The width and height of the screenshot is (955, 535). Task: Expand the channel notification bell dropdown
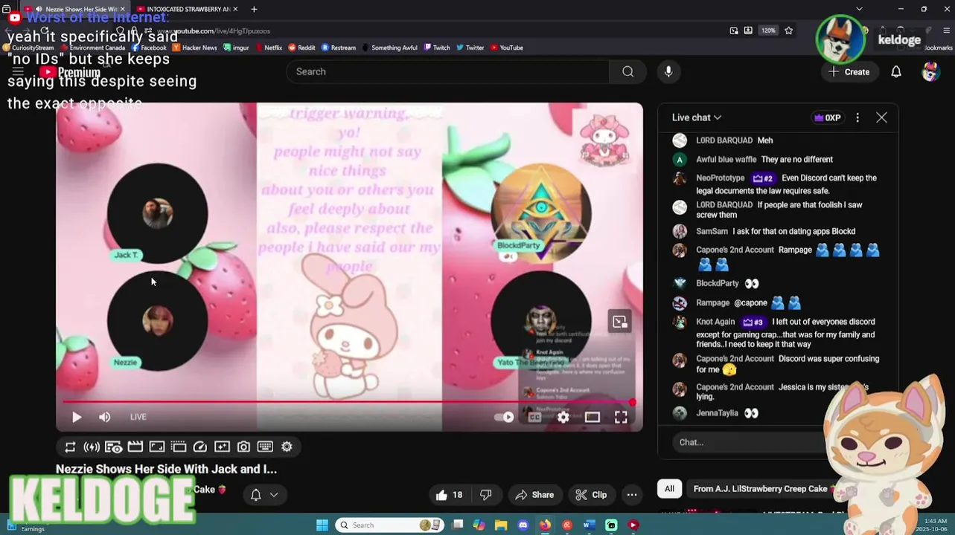(x=264, y=495)
